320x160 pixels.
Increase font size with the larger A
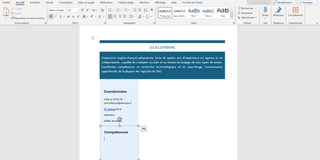[x=82, y=10]
